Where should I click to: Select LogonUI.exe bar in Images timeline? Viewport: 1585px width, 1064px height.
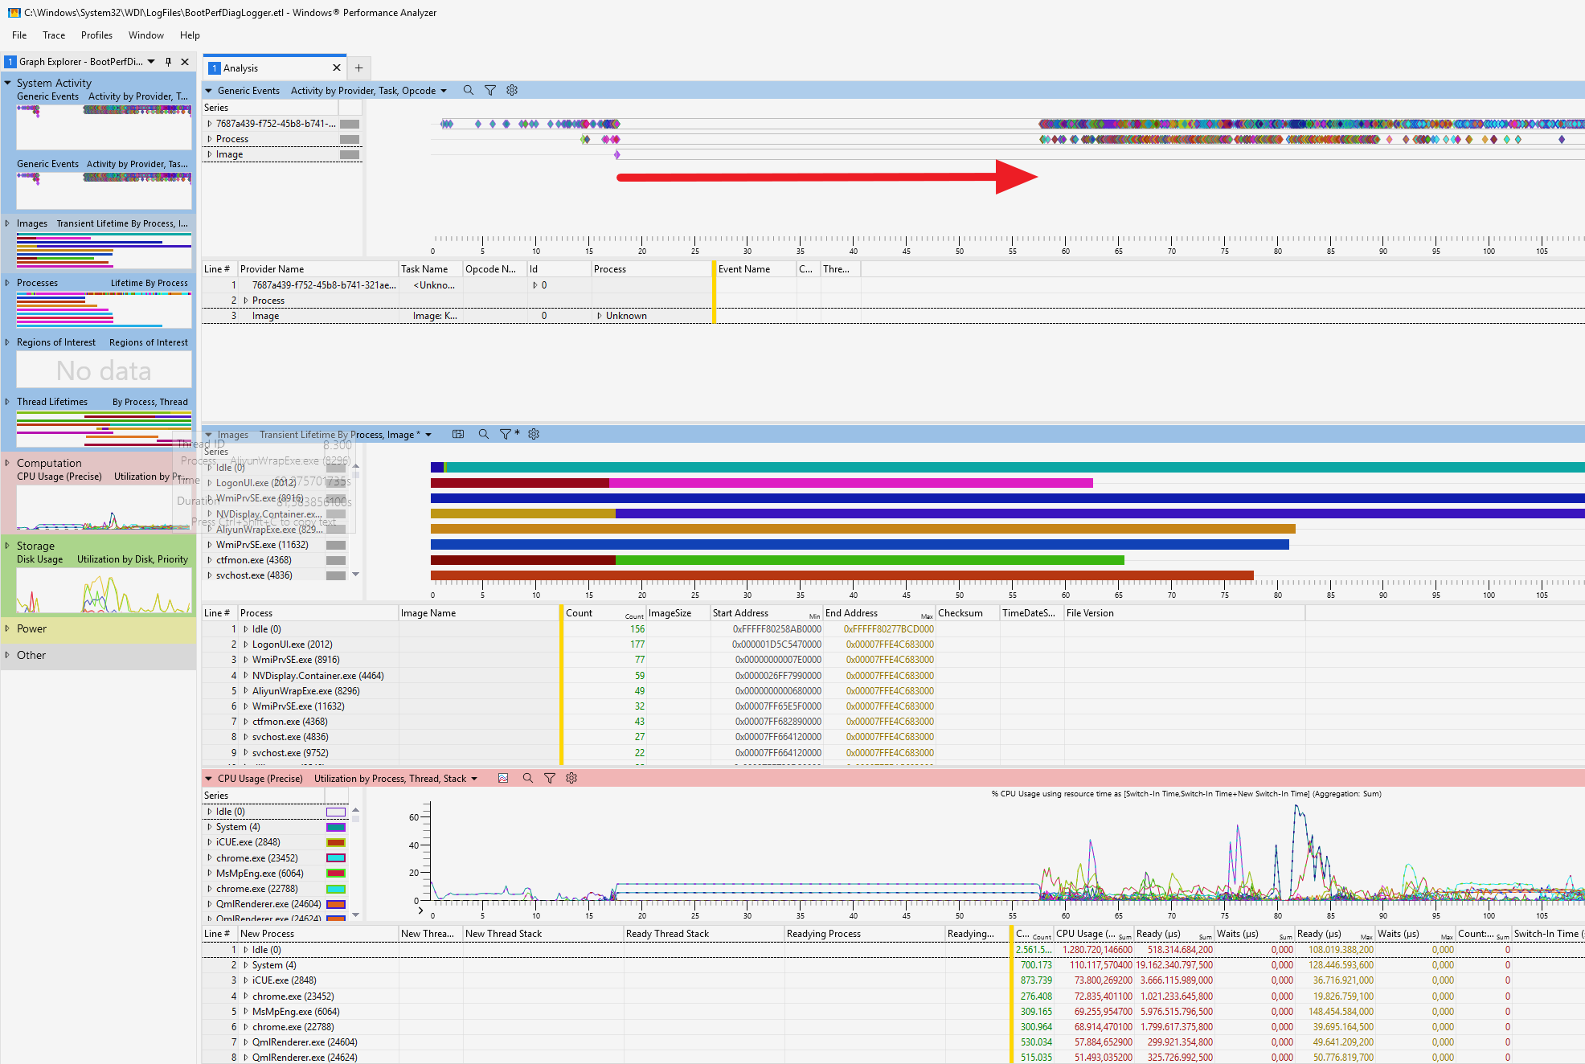pos(761,483)
